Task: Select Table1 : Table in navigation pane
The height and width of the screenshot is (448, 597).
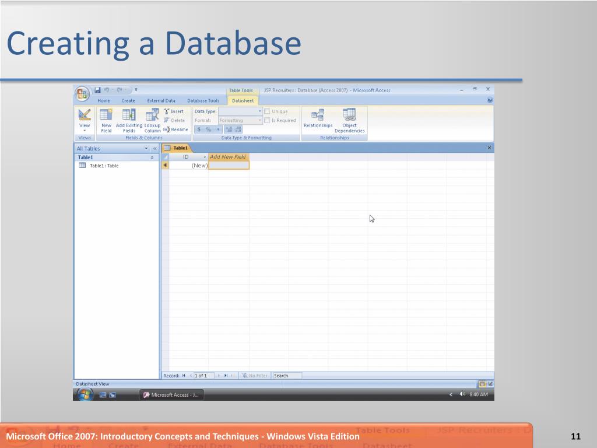Action: point(104,166)
